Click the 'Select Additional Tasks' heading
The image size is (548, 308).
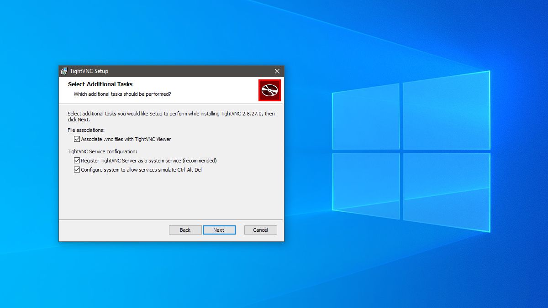pyautogui.click(x=100, y=84)
